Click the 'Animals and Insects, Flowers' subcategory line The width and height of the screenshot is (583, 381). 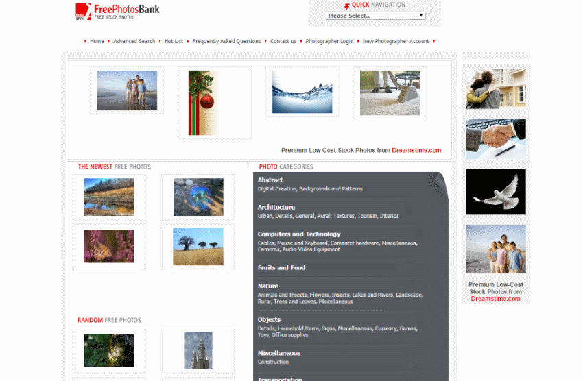coord(341,298)
